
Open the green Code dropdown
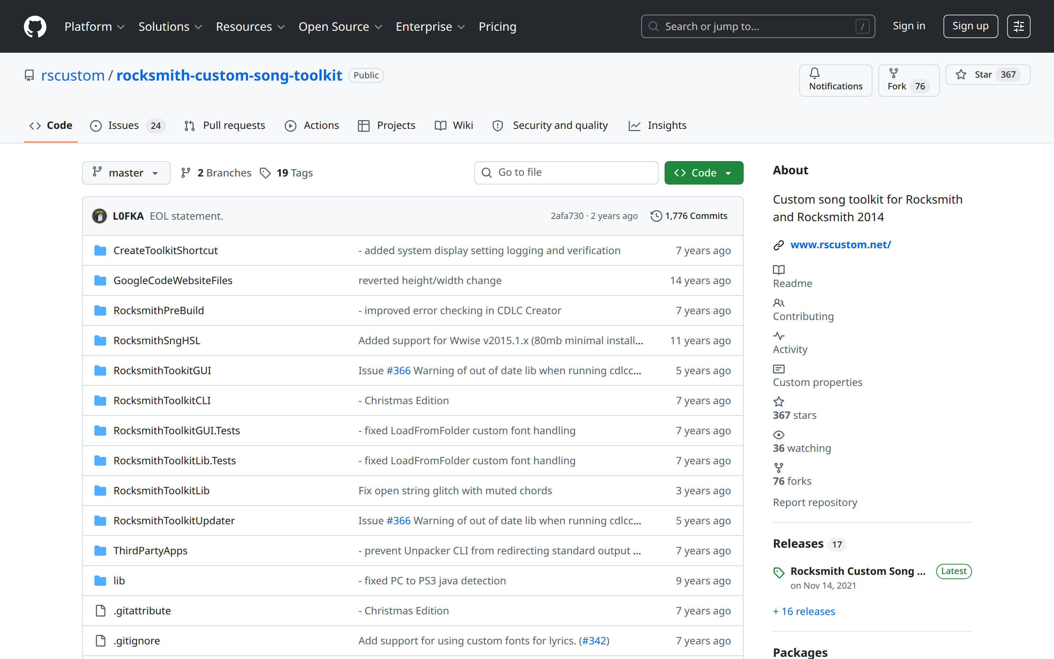703,173
